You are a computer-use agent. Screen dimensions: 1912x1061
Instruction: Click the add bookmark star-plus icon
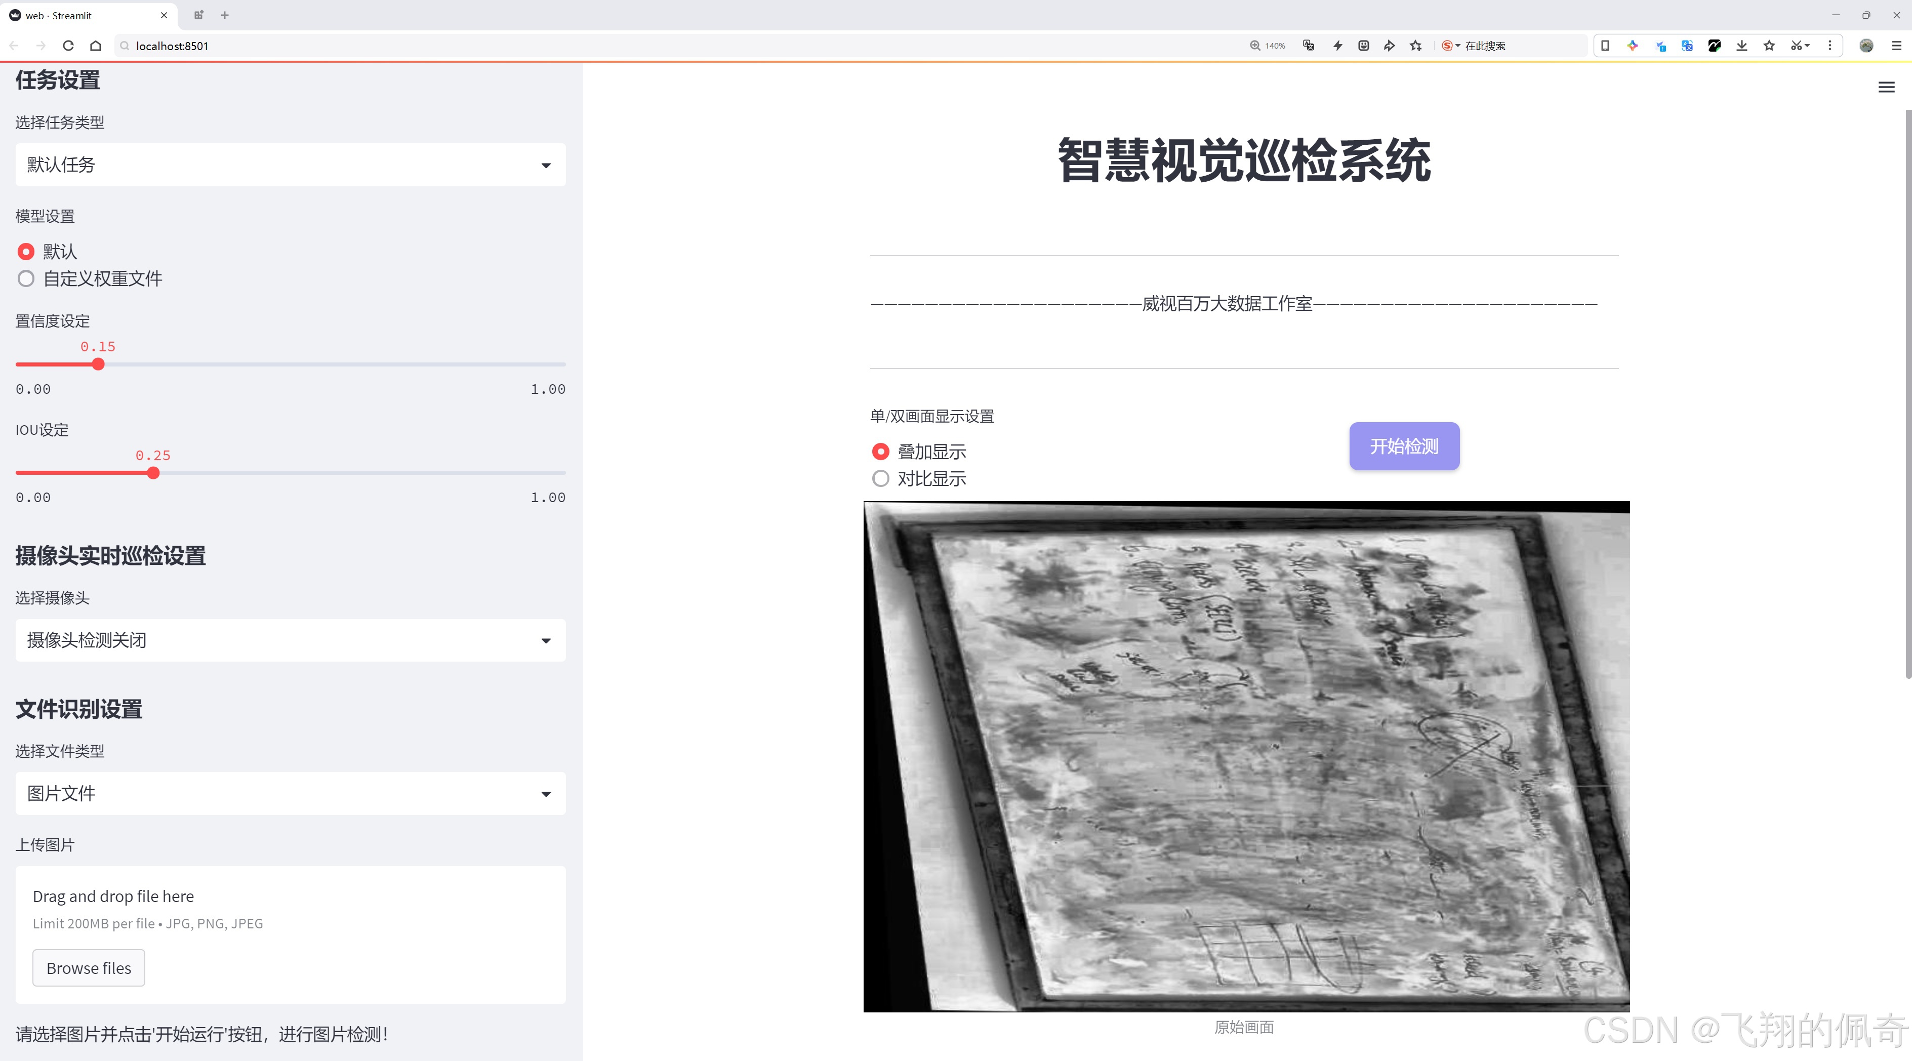point(1415,46)
